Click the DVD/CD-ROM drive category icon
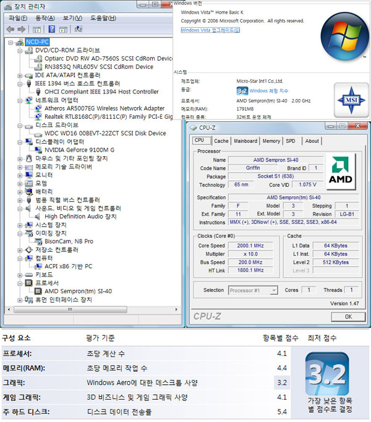 coord(29,50)
